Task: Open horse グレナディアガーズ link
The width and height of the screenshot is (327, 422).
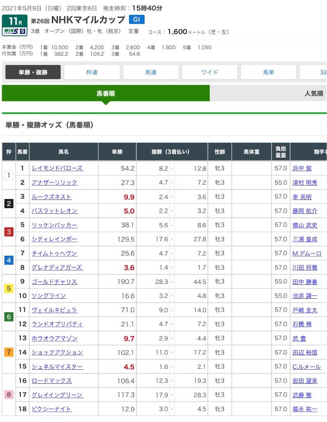Action: (x=57, y=267)
